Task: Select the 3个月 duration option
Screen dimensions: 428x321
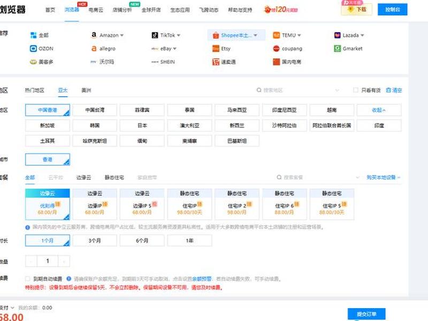Action: 95,240
